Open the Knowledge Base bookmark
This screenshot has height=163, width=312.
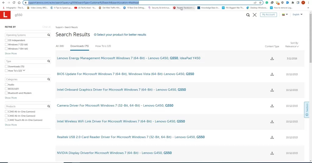coord(208,8)
